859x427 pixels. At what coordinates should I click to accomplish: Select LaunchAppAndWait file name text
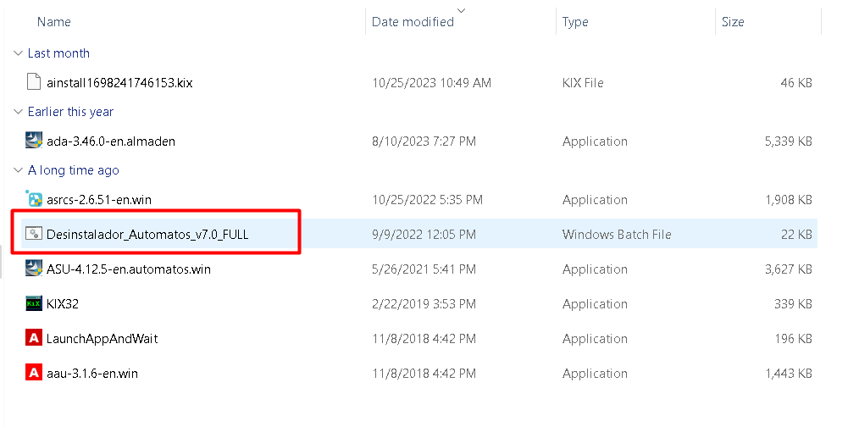coord(102,339)
